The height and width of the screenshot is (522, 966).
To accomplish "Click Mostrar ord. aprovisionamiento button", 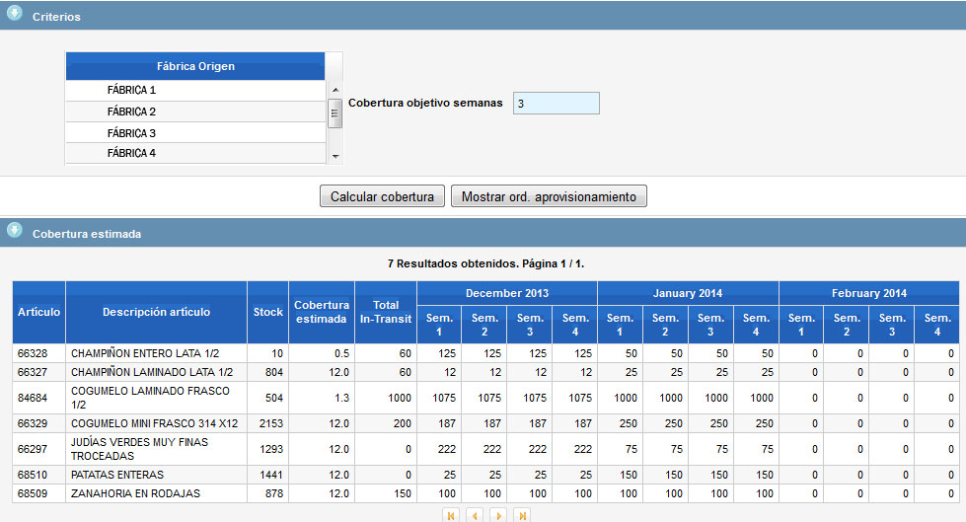I will pyautogui.click(x=549, y=196).
